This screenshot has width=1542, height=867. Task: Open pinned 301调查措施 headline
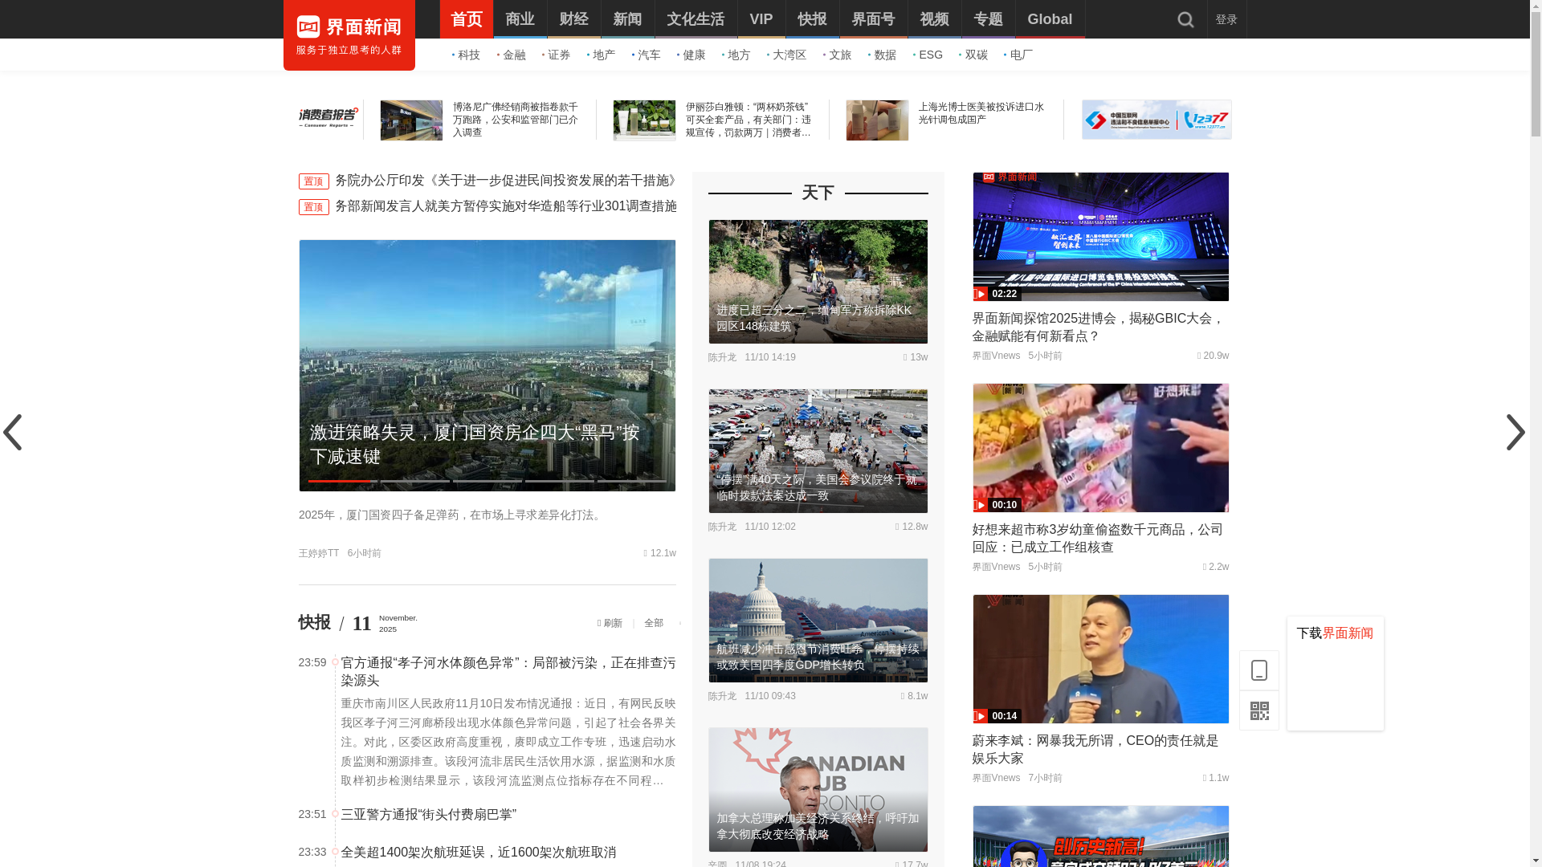[x=505, y=206]
